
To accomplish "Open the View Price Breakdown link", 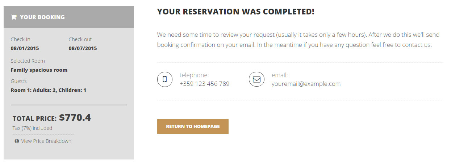I will [x=46, y=141].
